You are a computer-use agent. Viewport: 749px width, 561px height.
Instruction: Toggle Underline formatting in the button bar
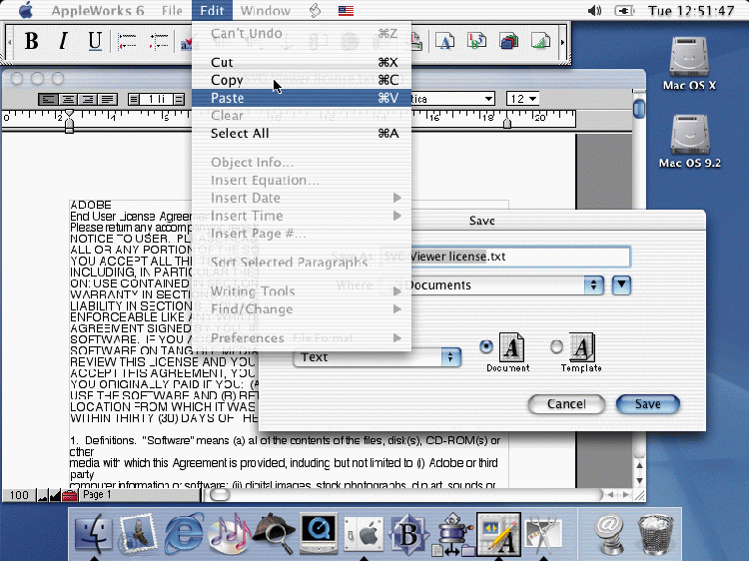95,41
